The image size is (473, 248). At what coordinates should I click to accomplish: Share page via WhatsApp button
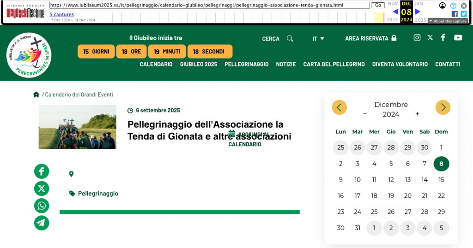pyautogui.click(x=42, y=206)
